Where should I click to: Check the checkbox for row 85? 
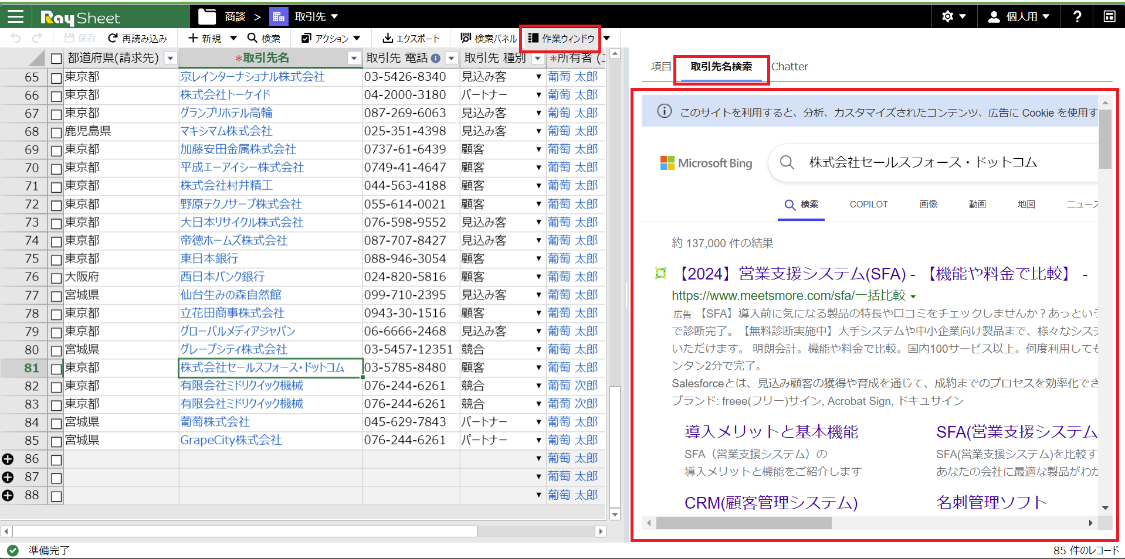[56, 441]
